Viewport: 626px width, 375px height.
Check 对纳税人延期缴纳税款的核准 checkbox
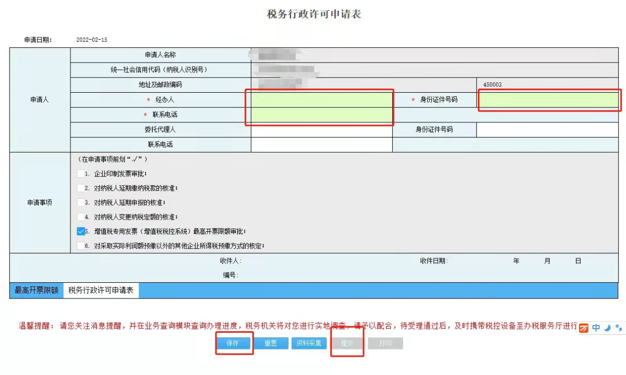click(80, 188)
